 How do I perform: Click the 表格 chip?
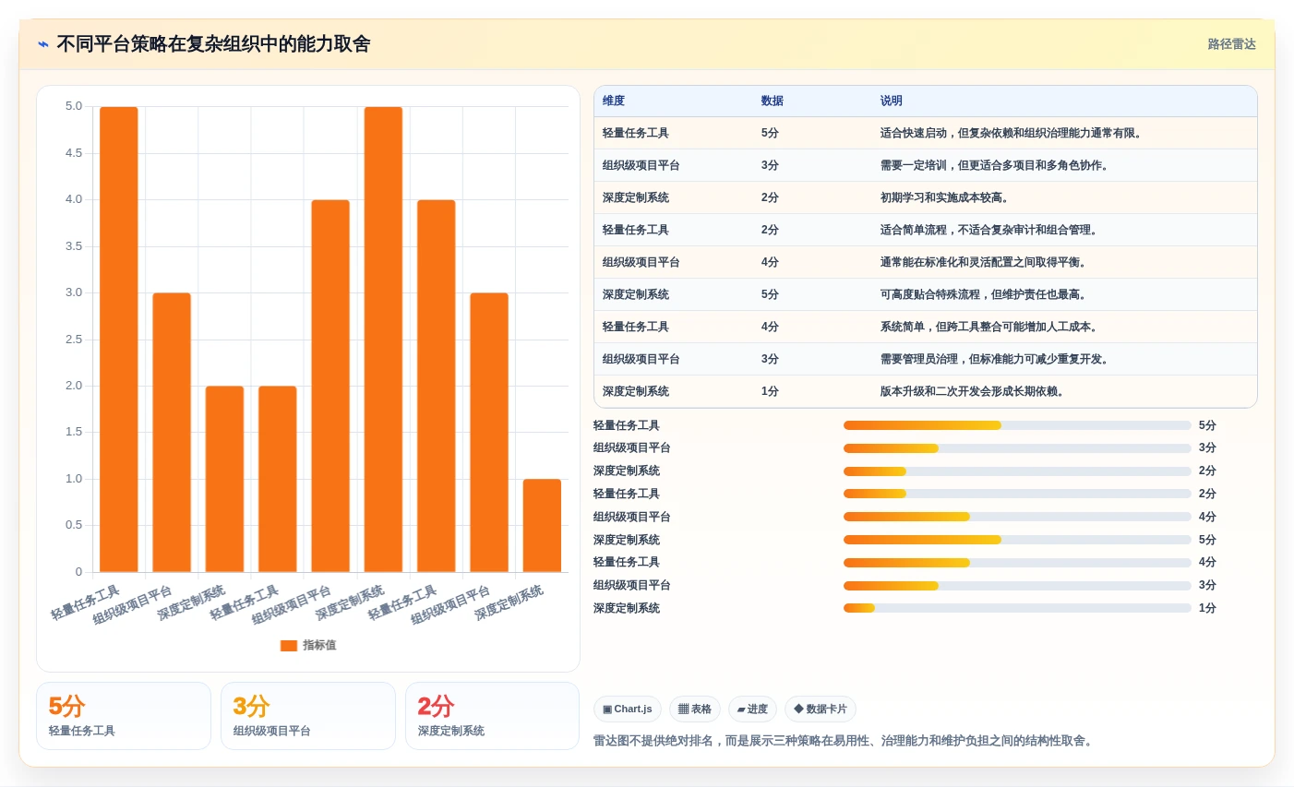point(695,709)
